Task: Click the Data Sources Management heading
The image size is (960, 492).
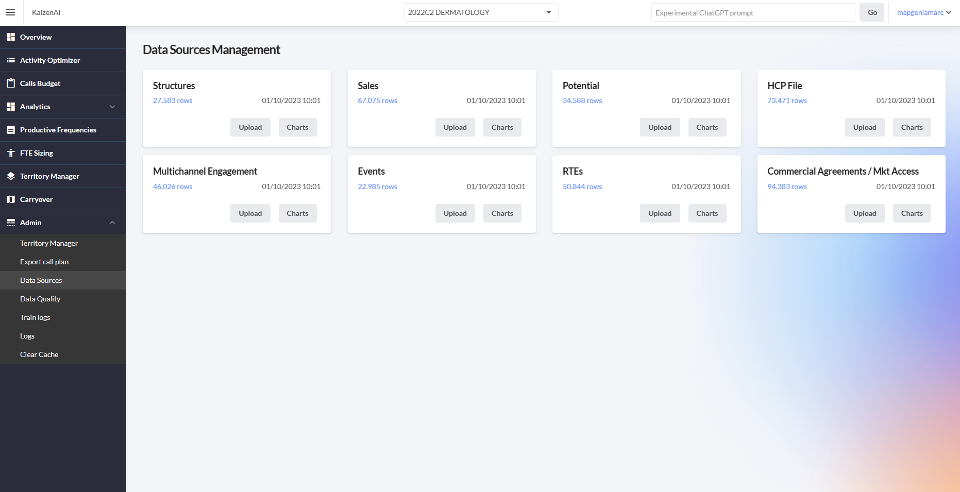Action: coord(211,49)
